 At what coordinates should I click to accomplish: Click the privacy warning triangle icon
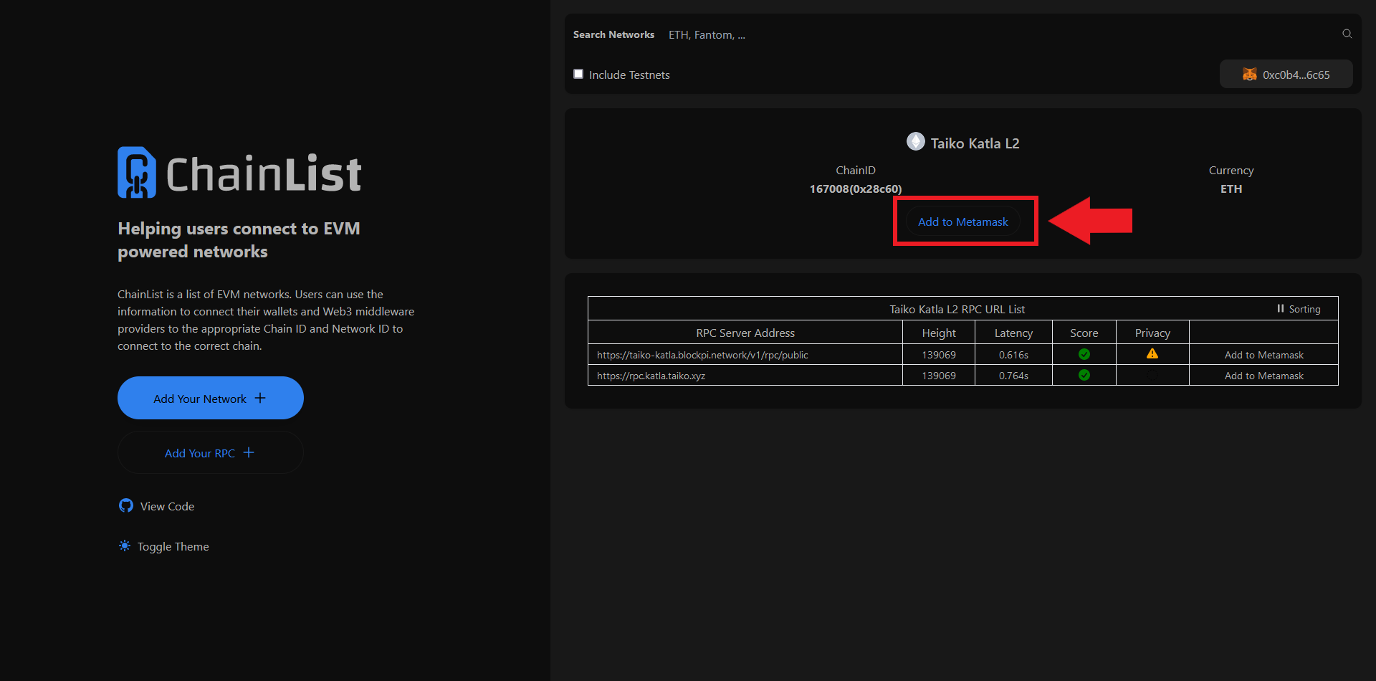[x=1152, y=353]
